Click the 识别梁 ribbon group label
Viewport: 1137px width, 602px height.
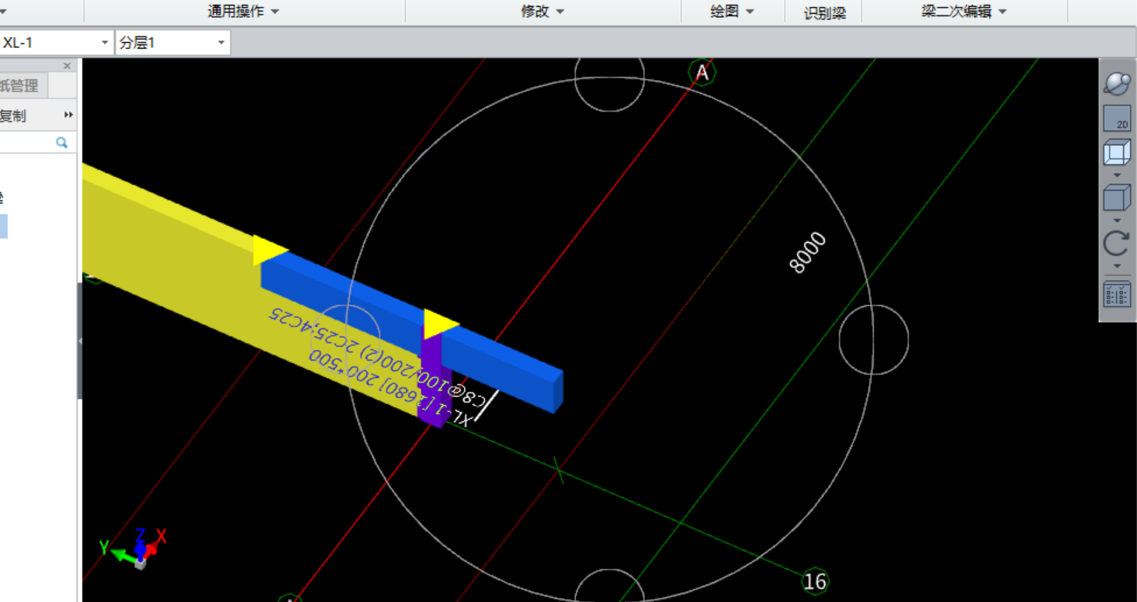[x=824, y=12]
